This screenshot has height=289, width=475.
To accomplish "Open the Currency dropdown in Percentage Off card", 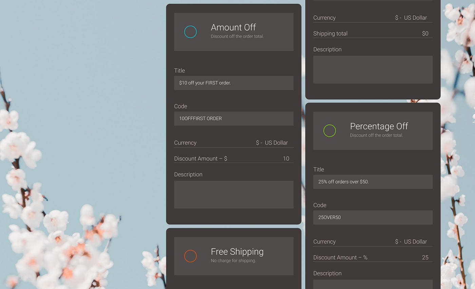I will pos(411,241).
